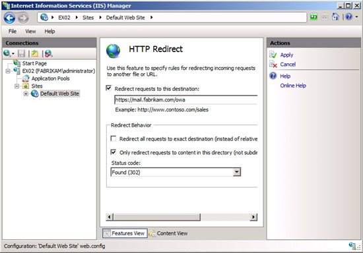Screen dimensions: 363x253
Task: Expand the Default Web Site node
Action: (x=26, y=94)
